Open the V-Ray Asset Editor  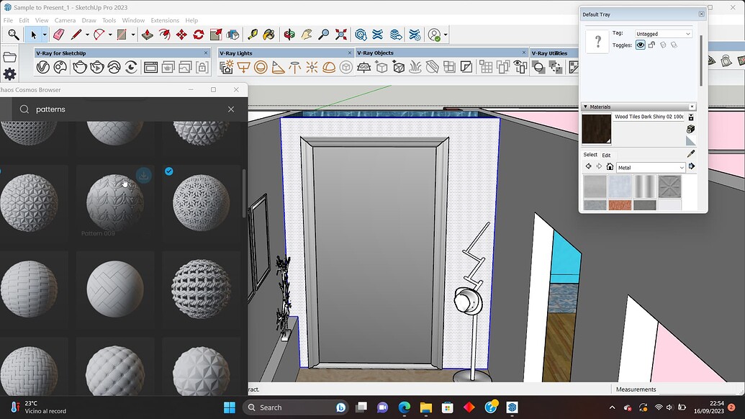click(x=43, y=66)
